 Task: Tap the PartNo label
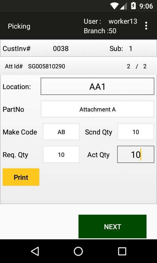point(13,109)
